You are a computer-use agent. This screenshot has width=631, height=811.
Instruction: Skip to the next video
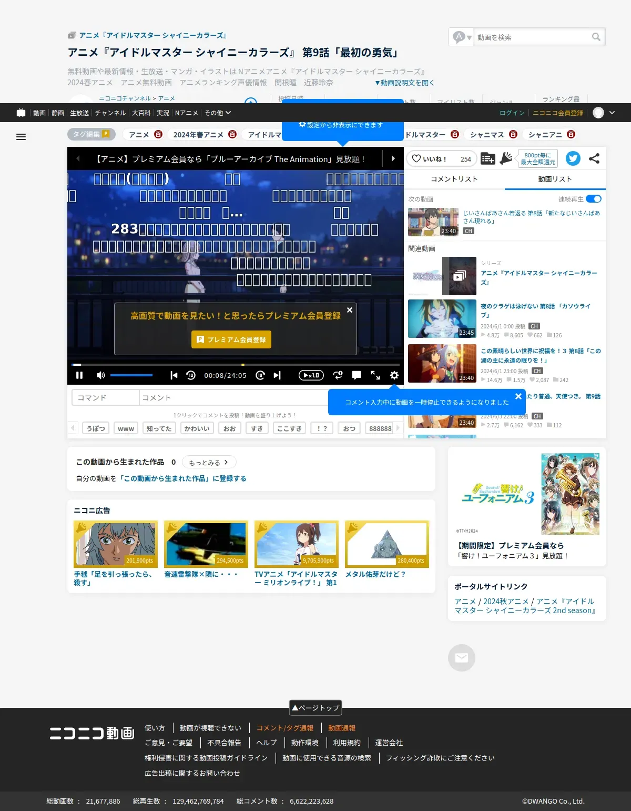point(277,375)
